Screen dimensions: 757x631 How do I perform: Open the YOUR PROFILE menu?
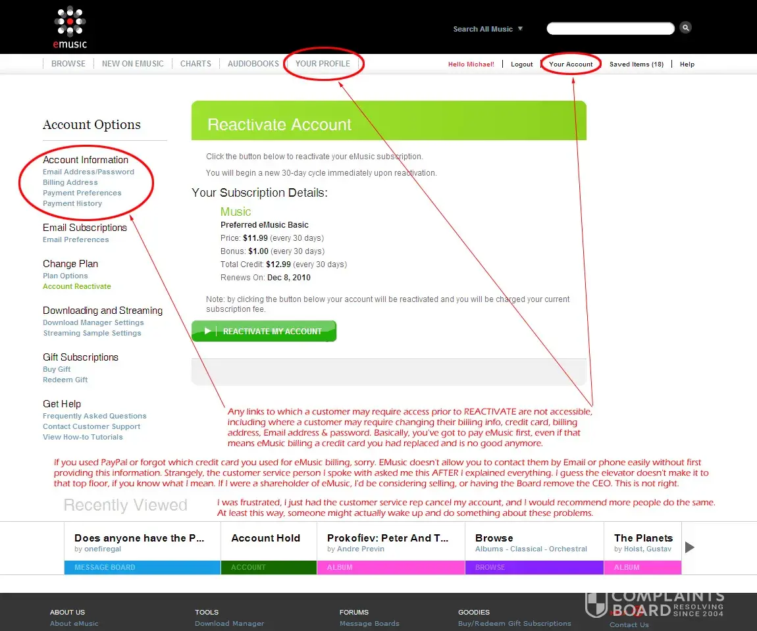click(323, 64)
